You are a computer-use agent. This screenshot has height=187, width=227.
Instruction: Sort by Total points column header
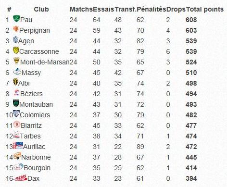(x=205, y=9)
